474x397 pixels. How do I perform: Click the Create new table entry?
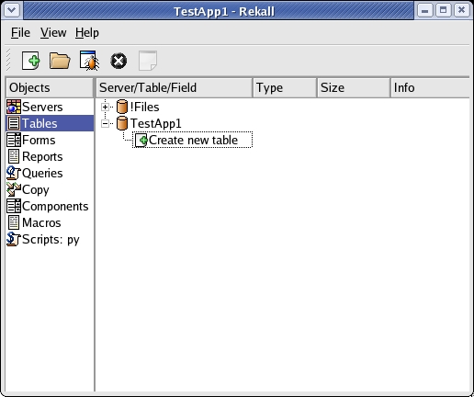coord(193,140)
